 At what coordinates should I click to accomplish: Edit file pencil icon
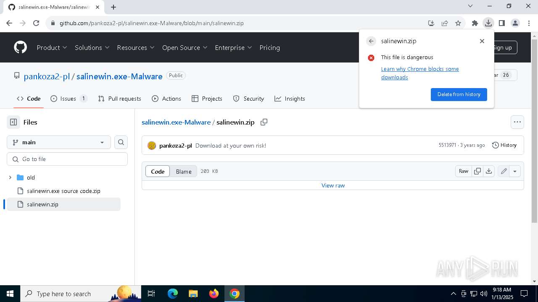(x=504, y=171)
